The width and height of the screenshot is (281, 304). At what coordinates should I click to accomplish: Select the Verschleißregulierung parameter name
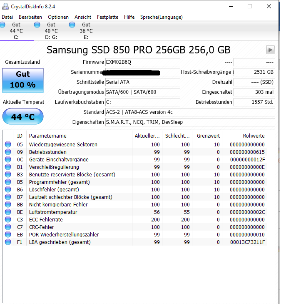tap(54, 167)
